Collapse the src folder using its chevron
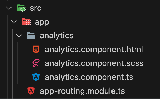Screen dimensions: 160x99 [x=9, y=8]
